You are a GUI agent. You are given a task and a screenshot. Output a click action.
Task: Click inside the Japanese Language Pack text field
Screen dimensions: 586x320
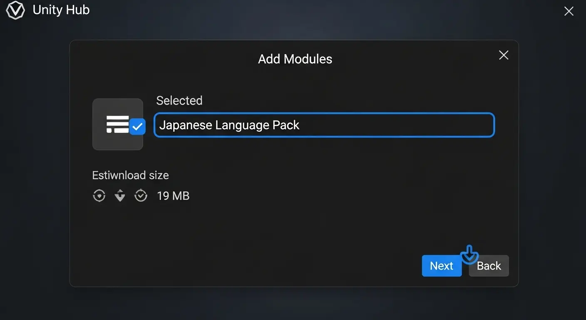[324, 125]
